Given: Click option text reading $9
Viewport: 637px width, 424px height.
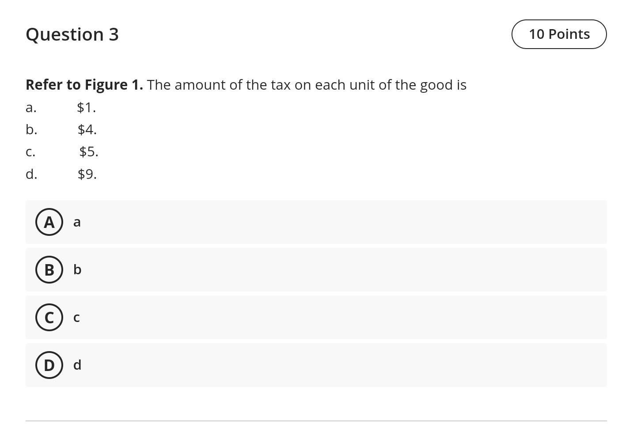Looking at the screenshot, I should [87, 174].
